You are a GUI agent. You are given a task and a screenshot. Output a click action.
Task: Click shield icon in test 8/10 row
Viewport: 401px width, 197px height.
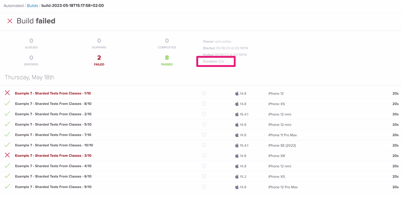[x=204, y=104]
